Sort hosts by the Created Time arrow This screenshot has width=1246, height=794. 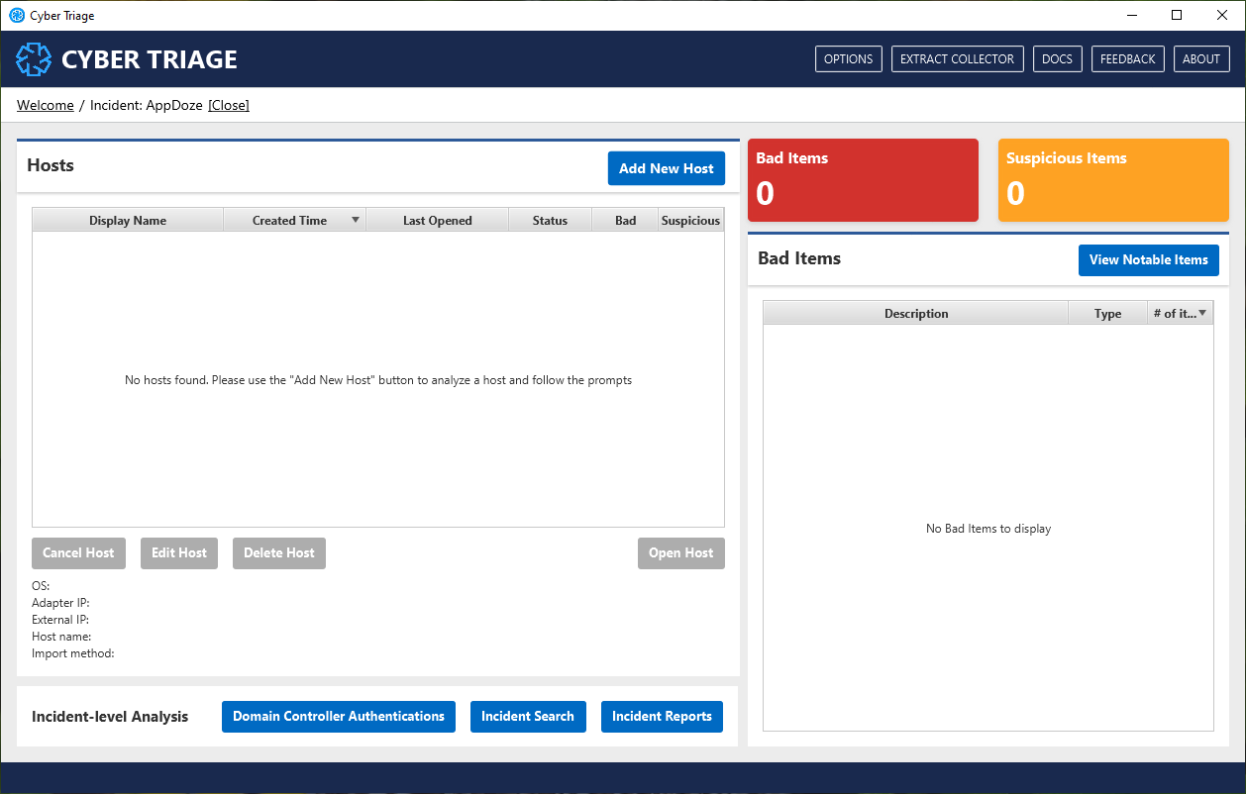coord(356,220)
